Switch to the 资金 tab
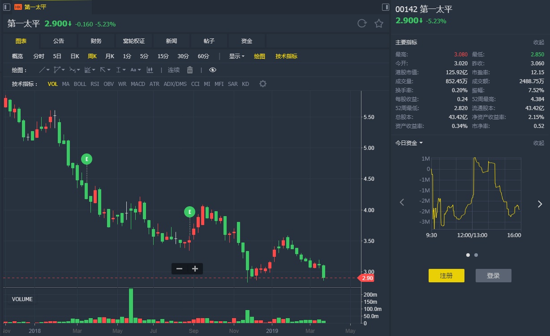 247,41
